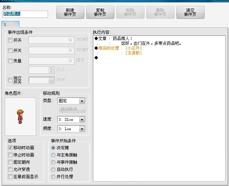Click the variable value stepper up arrow
The height and width of the screenshot is (186, 229).
[x=51, y=69]
